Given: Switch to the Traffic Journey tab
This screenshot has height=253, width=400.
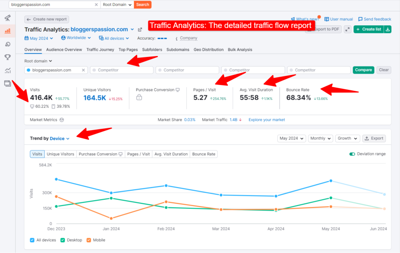Looking at the screenshot, I should [x=100, y=50].
